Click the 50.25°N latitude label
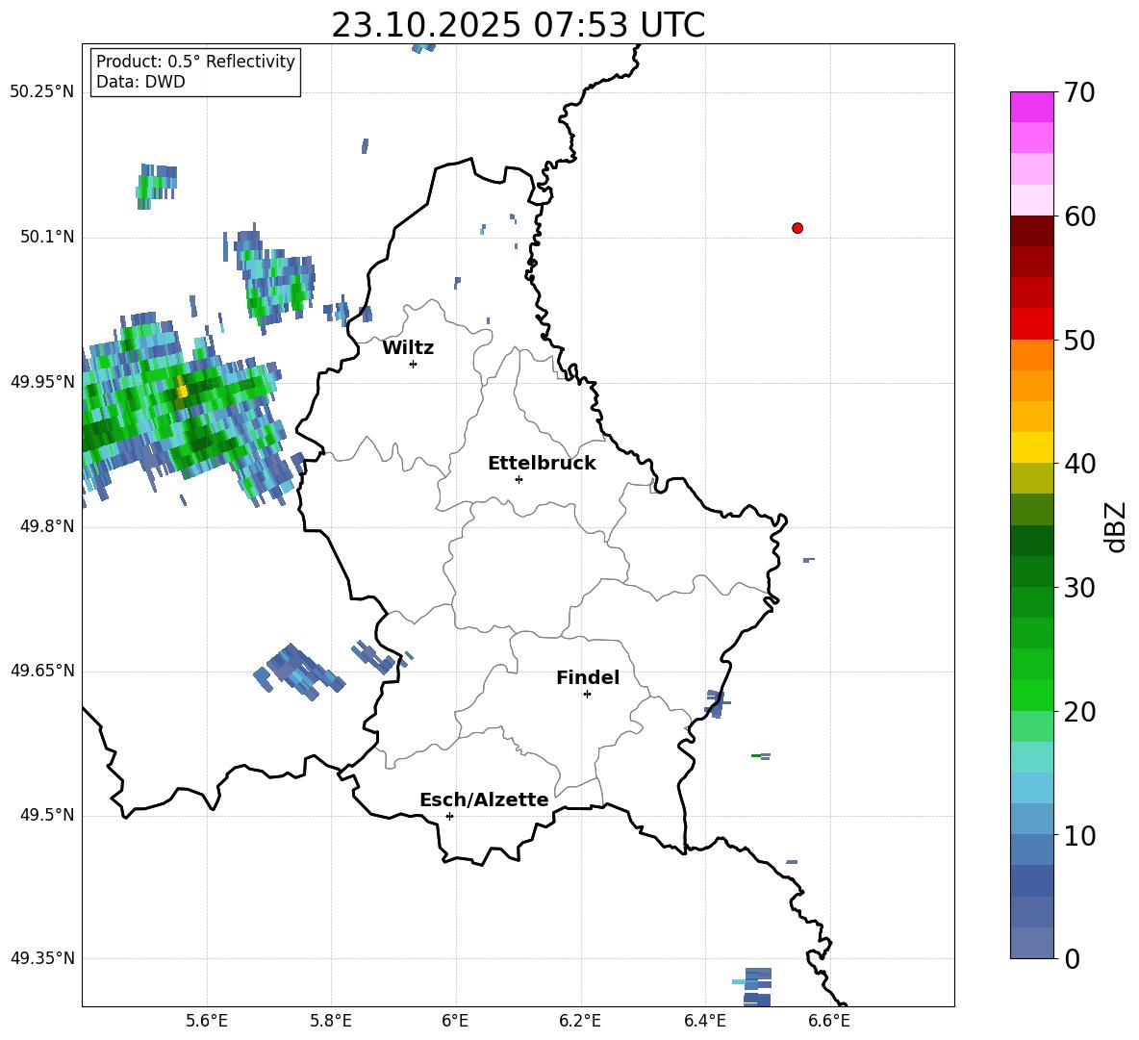Viewport: 1139px width, 1040px height. pos(42,92)
